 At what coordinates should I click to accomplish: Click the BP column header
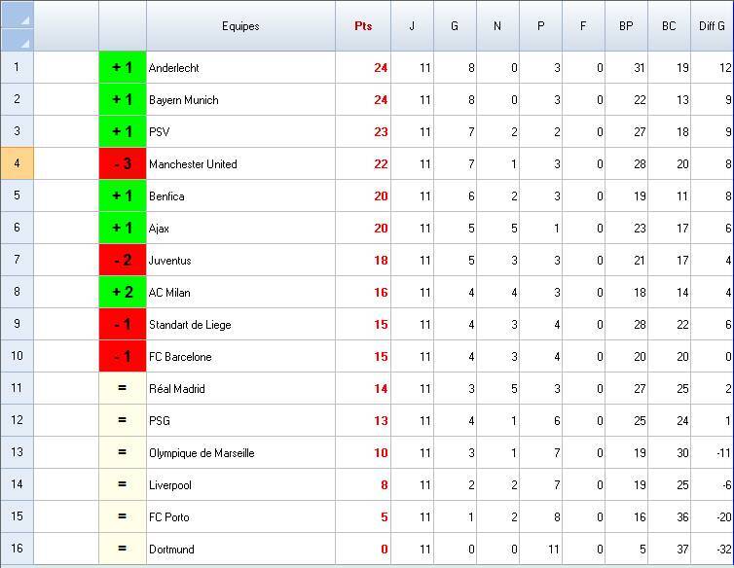[626, 26]
